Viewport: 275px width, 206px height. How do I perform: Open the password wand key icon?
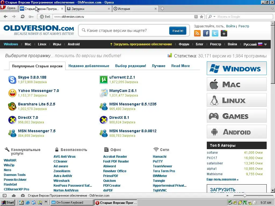(31, 17)
